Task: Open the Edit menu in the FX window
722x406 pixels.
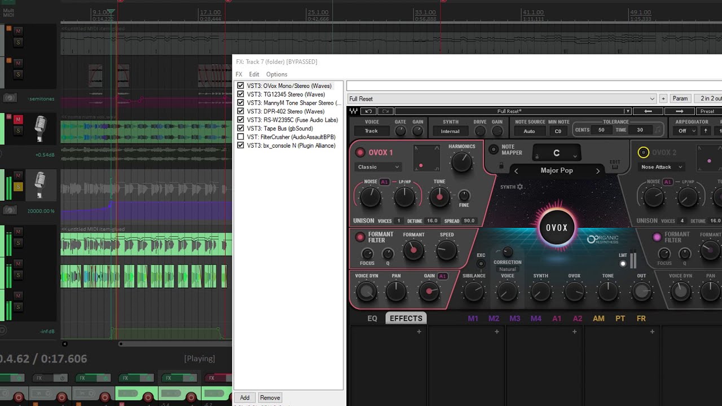Action: [254, 74]
